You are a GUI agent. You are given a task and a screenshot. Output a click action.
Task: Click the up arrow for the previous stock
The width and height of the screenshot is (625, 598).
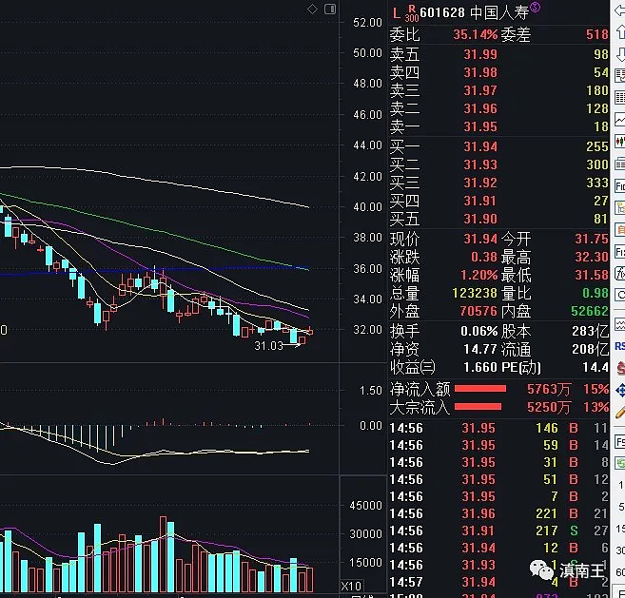[x=620, y=32]
